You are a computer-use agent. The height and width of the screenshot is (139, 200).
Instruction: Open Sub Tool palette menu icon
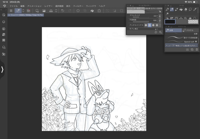coord(166,27)
